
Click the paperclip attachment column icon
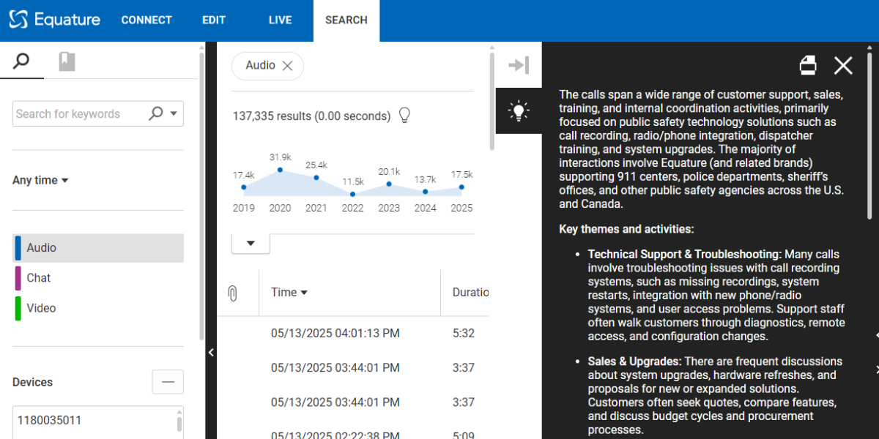pos(233,293)
